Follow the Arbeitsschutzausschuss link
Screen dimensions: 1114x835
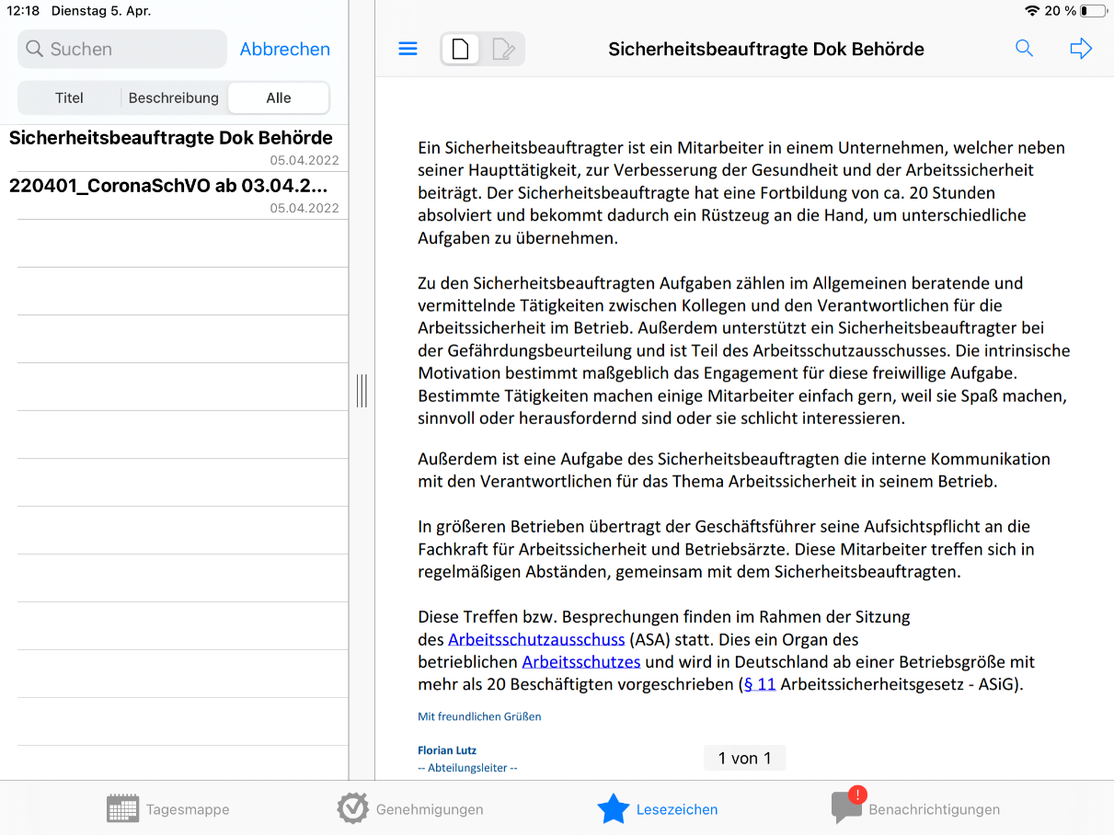click(x=536, y=639)
